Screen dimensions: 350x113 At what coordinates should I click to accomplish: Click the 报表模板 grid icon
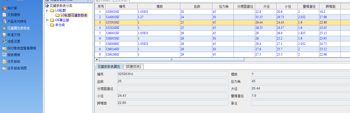[x=4, y=55]
